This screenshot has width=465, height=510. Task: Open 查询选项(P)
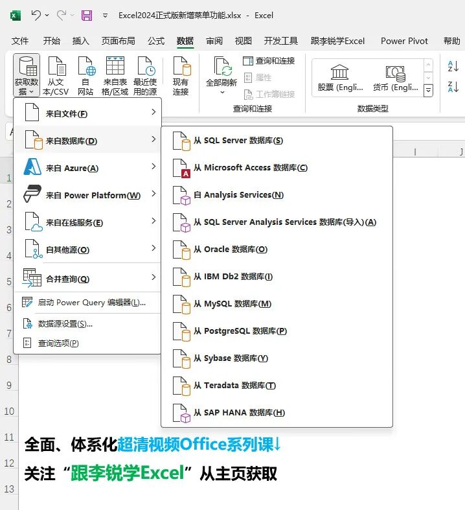tap(87, 343)
